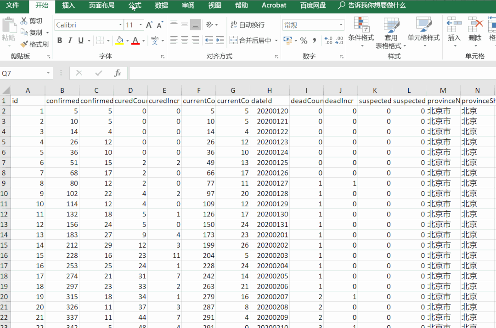The image size is (496, 328).
Task: Open the alignment group dialog launcher
Action: (276, 57)
